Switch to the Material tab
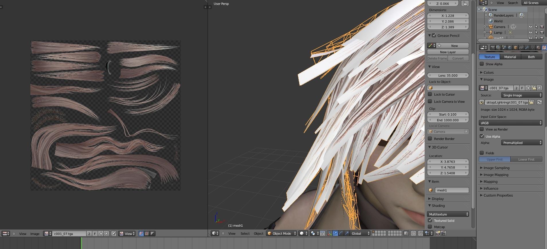The width and height of the screenshot is (547, 249). click(510, 57)
